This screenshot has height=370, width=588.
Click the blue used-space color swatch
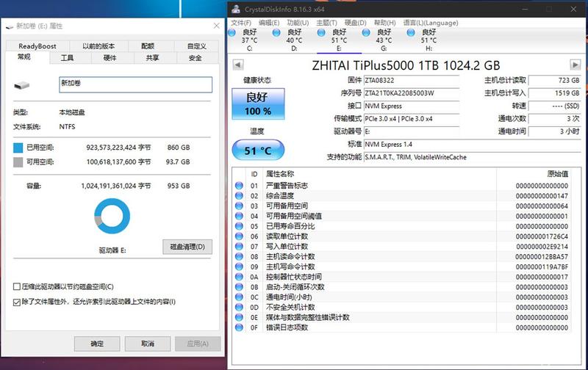(x=18, y=148)
